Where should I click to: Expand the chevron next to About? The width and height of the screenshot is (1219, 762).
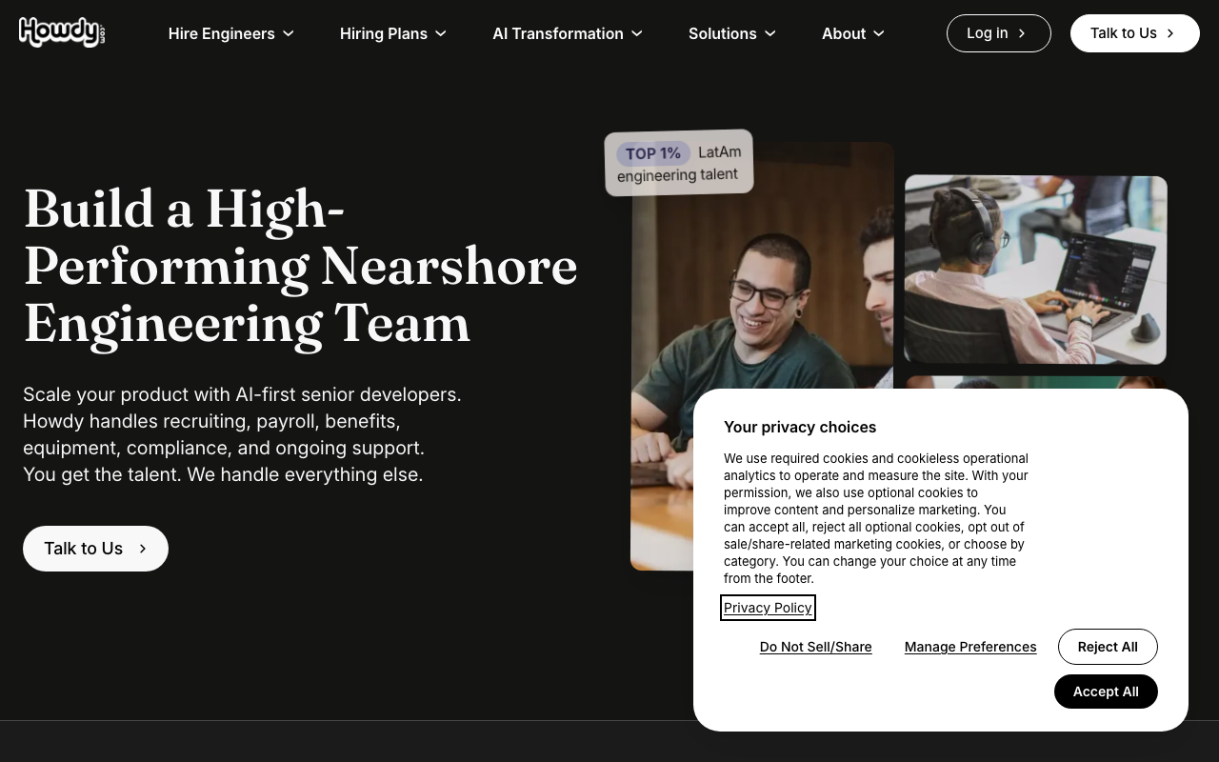coord(879,33)
